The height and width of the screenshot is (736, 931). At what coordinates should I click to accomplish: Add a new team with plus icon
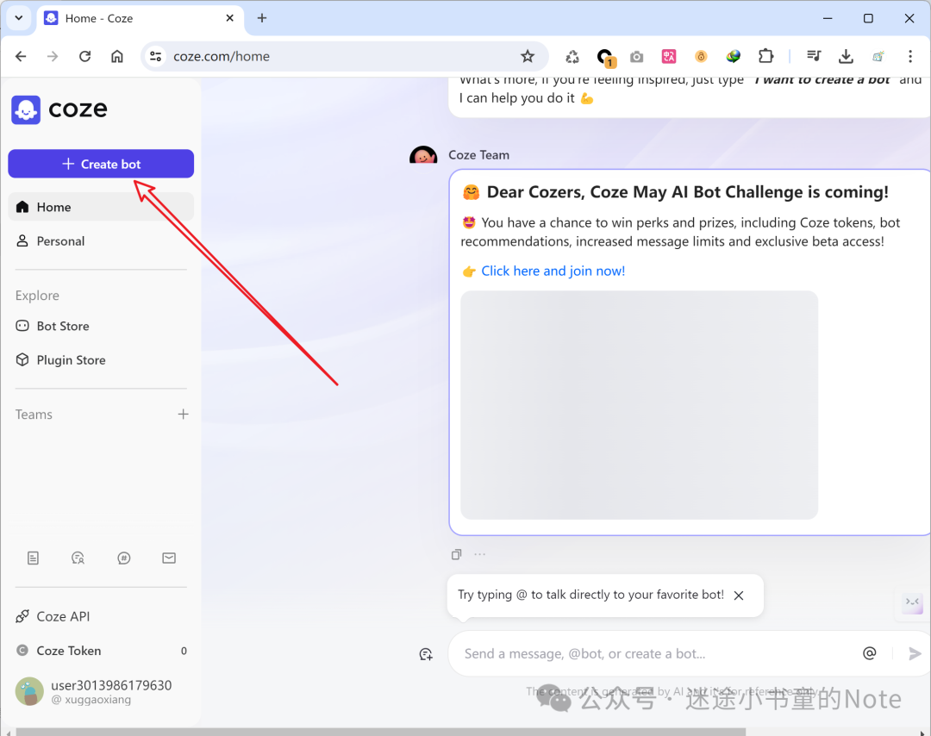click(x=183, y=414)
